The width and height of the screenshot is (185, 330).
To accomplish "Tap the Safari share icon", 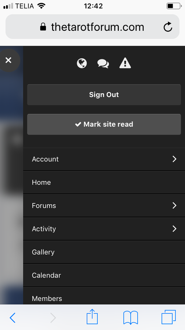I will click(x=92, y=316).
